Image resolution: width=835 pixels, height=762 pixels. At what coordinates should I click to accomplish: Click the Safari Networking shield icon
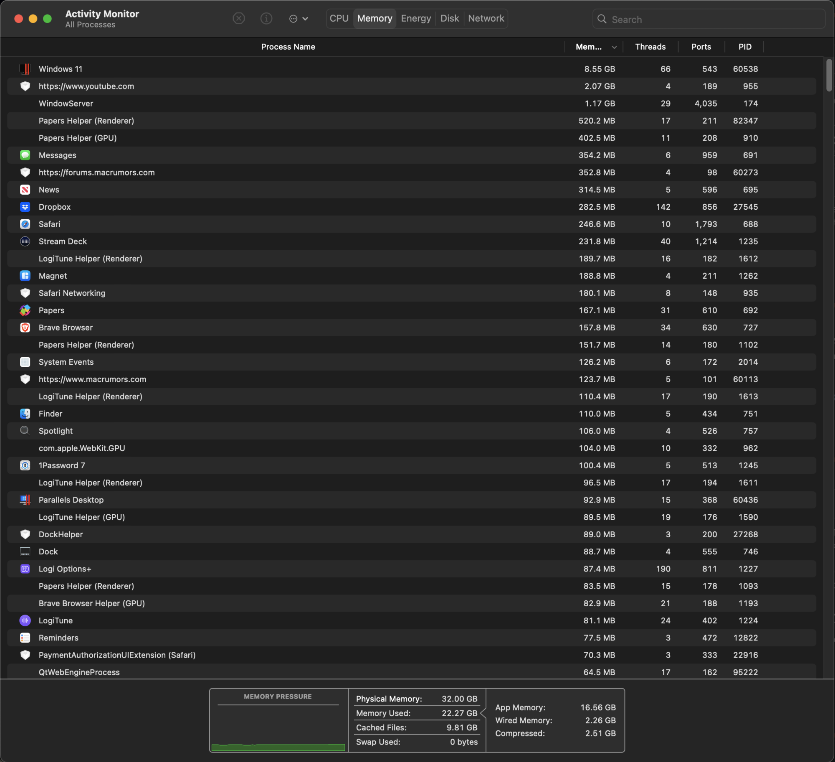pos(25,293)
